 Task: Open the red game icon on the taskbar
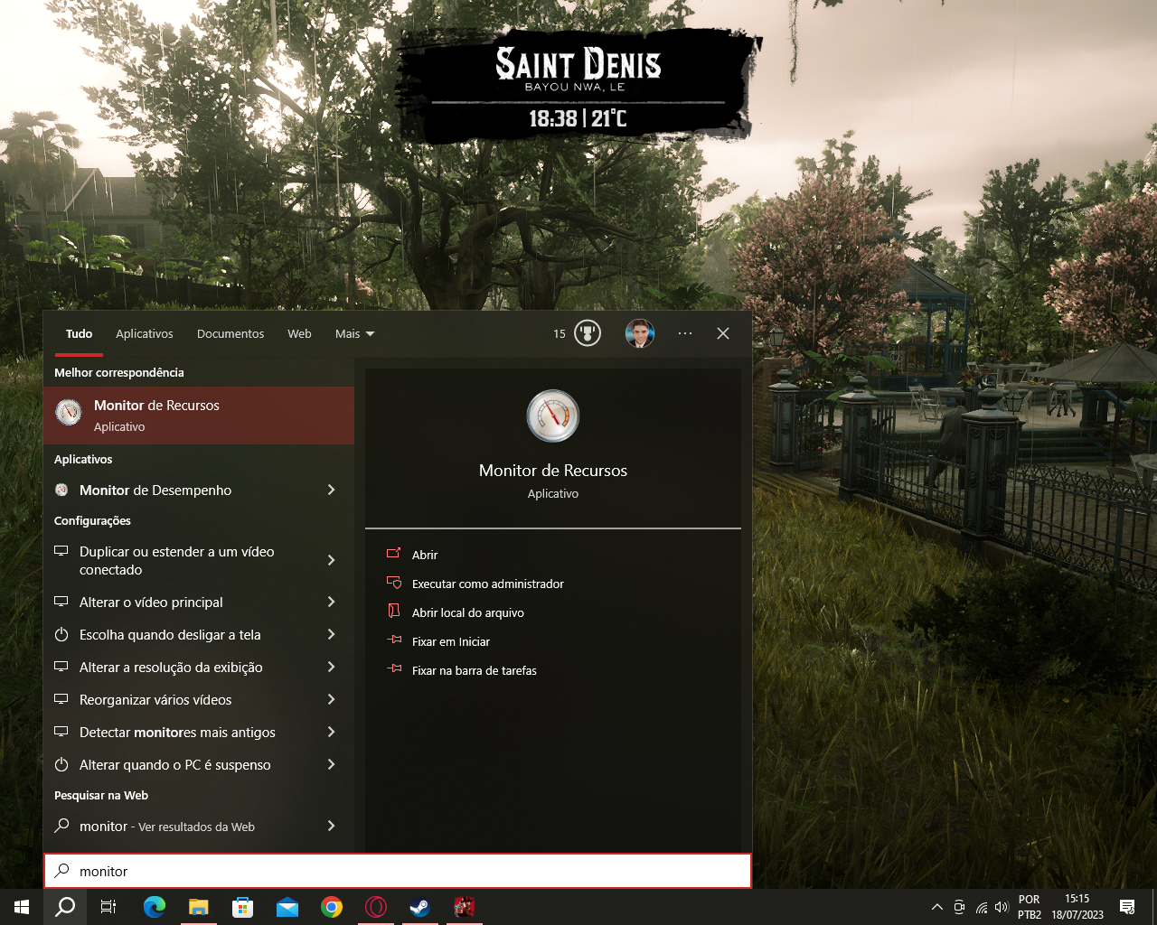pos(464,907)
